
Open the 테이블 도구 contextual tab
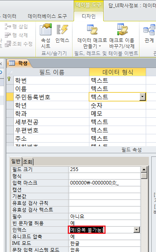click(x=89, y=5)
